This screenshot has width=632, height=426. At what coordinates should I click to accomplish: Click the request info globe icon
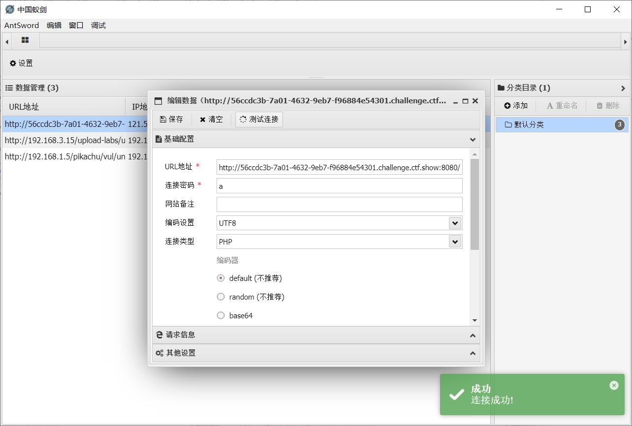point(159,335)
